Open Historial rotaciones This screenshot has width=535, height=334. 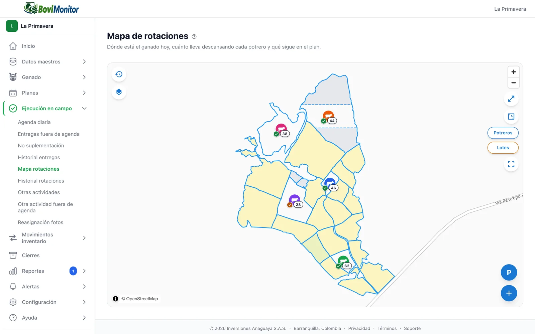tap(41, 181)
